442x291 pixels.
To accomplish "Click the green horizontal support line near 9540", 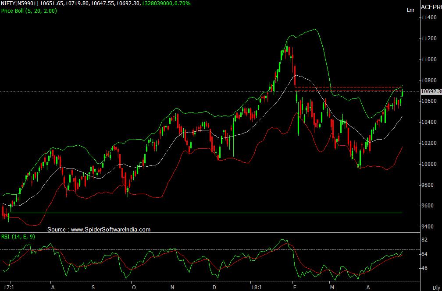I will (206, 213).
